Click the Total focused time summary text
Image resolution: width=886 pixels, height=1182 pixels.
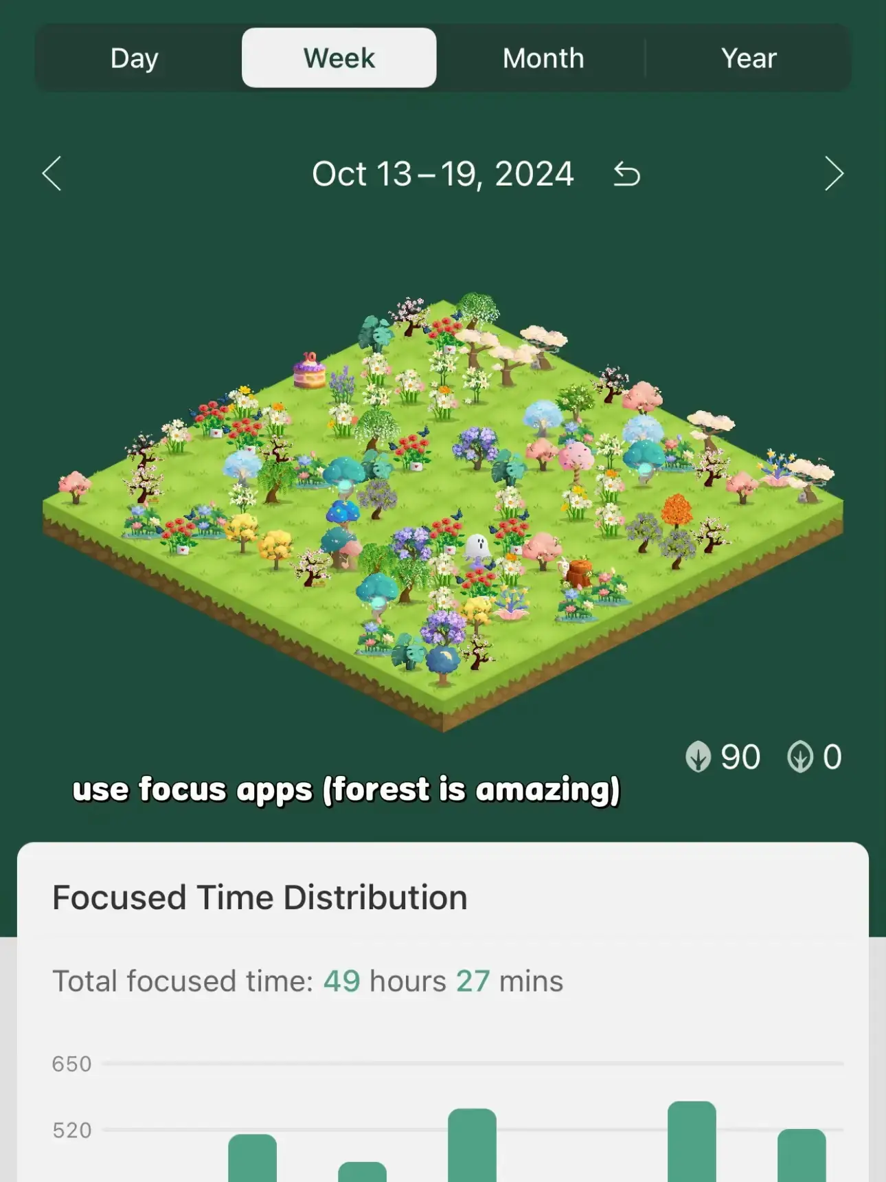308,981
